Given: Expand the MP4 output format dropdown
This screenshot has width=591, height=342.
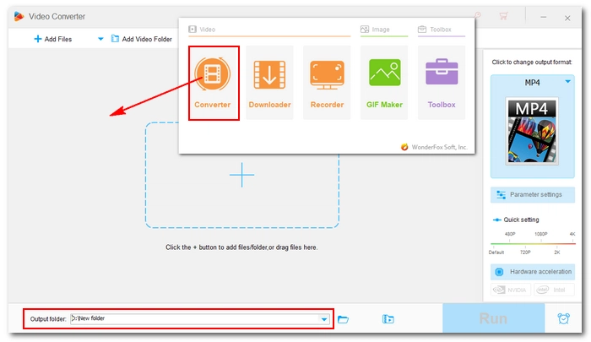Looking at the screenshot, I should click(567, 81).
